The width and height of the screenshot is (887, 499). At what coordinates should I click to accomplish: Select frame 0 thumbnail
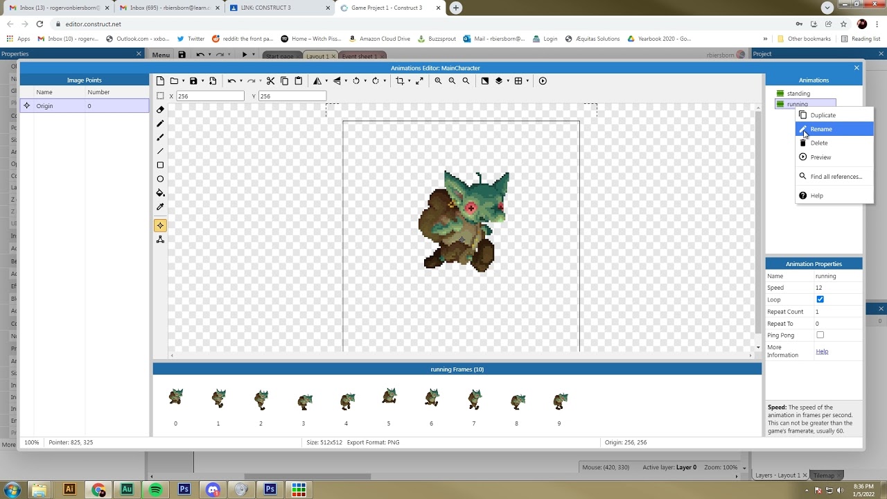pyautogui.click(x=175, y=397)
